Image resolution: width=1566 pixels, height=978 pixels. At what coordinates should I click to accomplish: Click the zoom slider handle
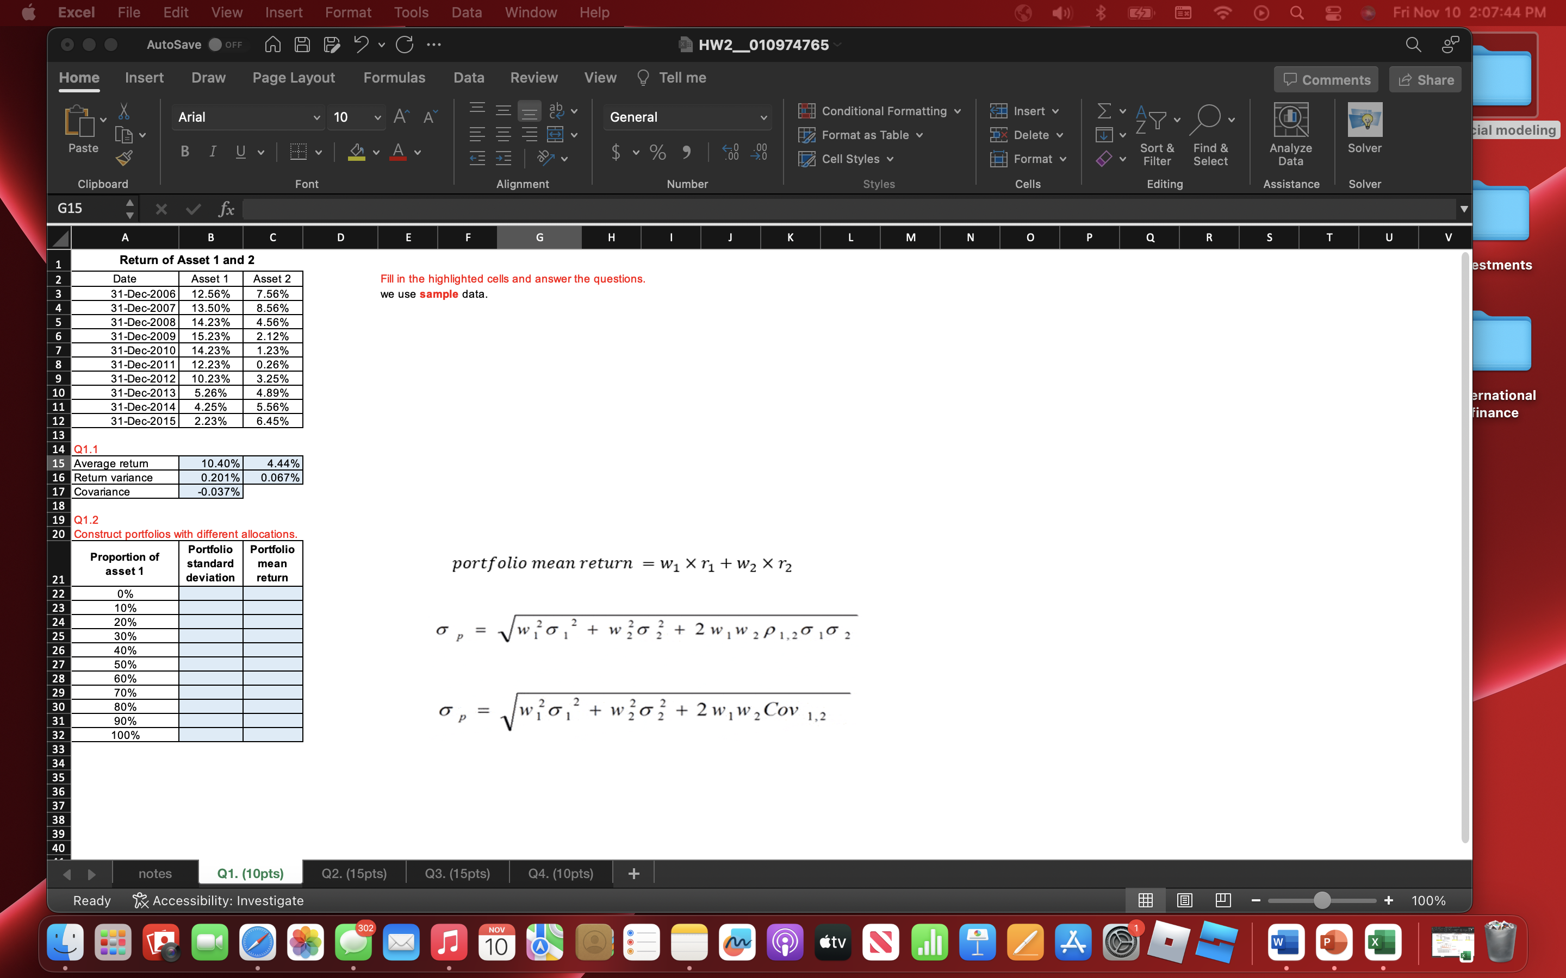click(x=1322, y=900)
